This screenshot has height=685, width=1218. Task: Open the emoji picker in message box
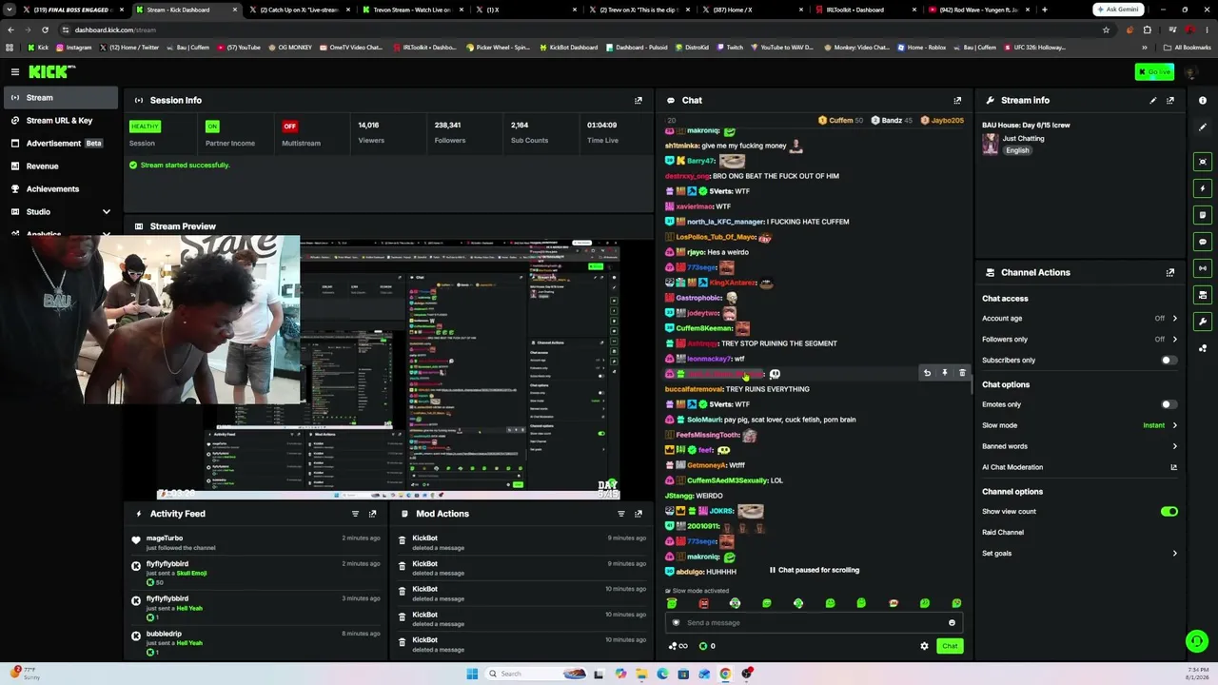coord(952,623)
